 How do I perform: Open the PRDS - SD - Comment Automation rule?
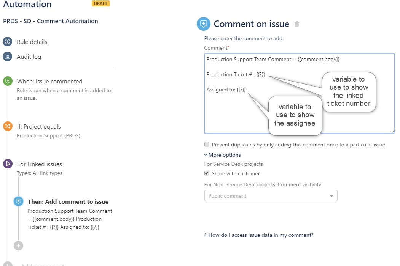click(x=50, y=21)
